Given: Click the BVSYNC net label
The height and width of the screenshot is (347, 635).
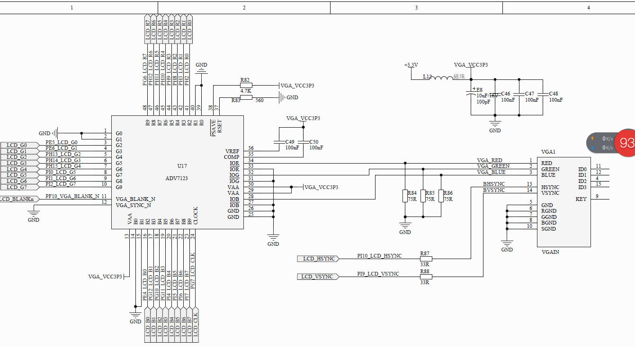Looking at the screenshot, I should coord(494,190).
